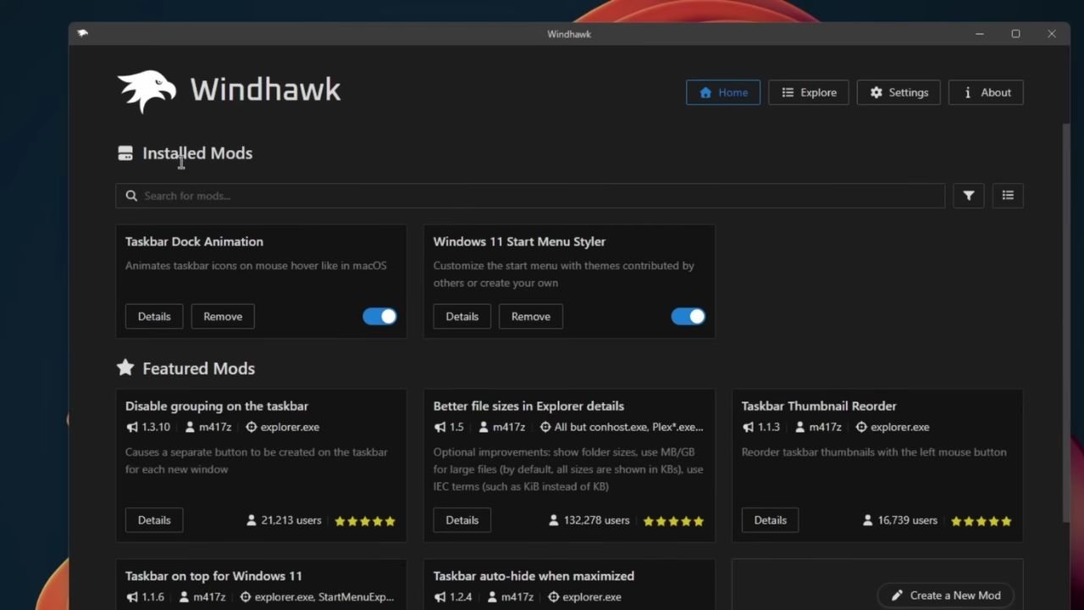Click the gear icon on the Settings button
Image resolution: width=1084 pixels, height=610 pixels.
tap(876, 92)
